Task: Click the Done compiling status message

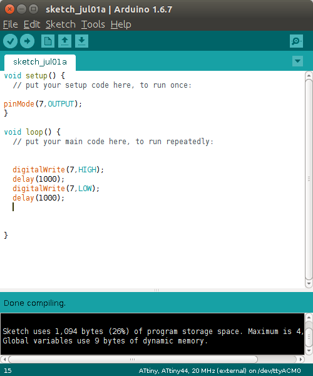Action: 34,303
